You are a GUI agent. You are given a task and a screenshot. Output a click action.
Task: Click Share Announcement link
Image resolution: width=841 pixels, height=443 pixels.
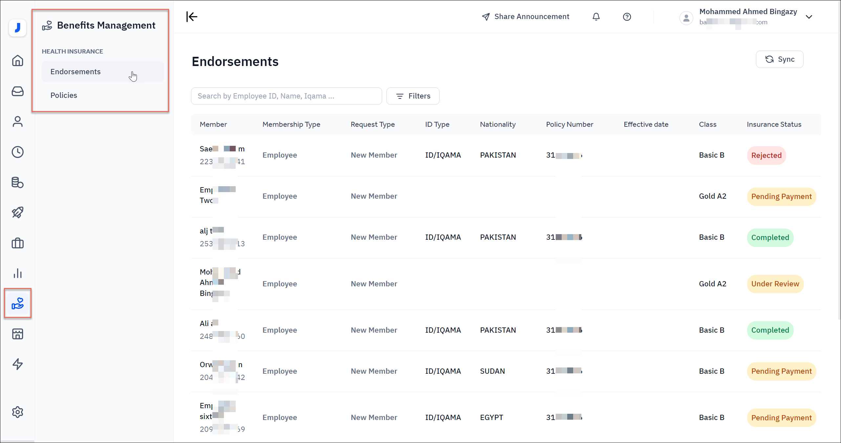pos(526,17)
